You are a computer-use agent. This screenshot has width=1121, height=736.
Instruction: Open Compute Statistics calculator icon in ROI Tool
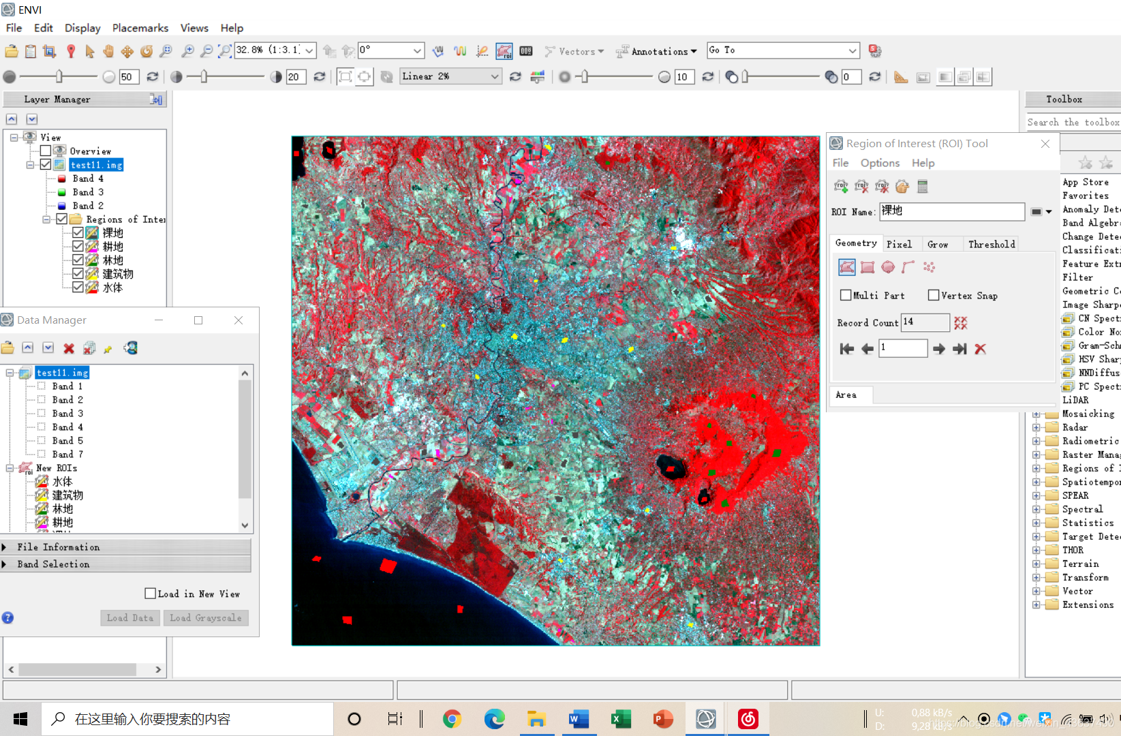tap(923, 186)
